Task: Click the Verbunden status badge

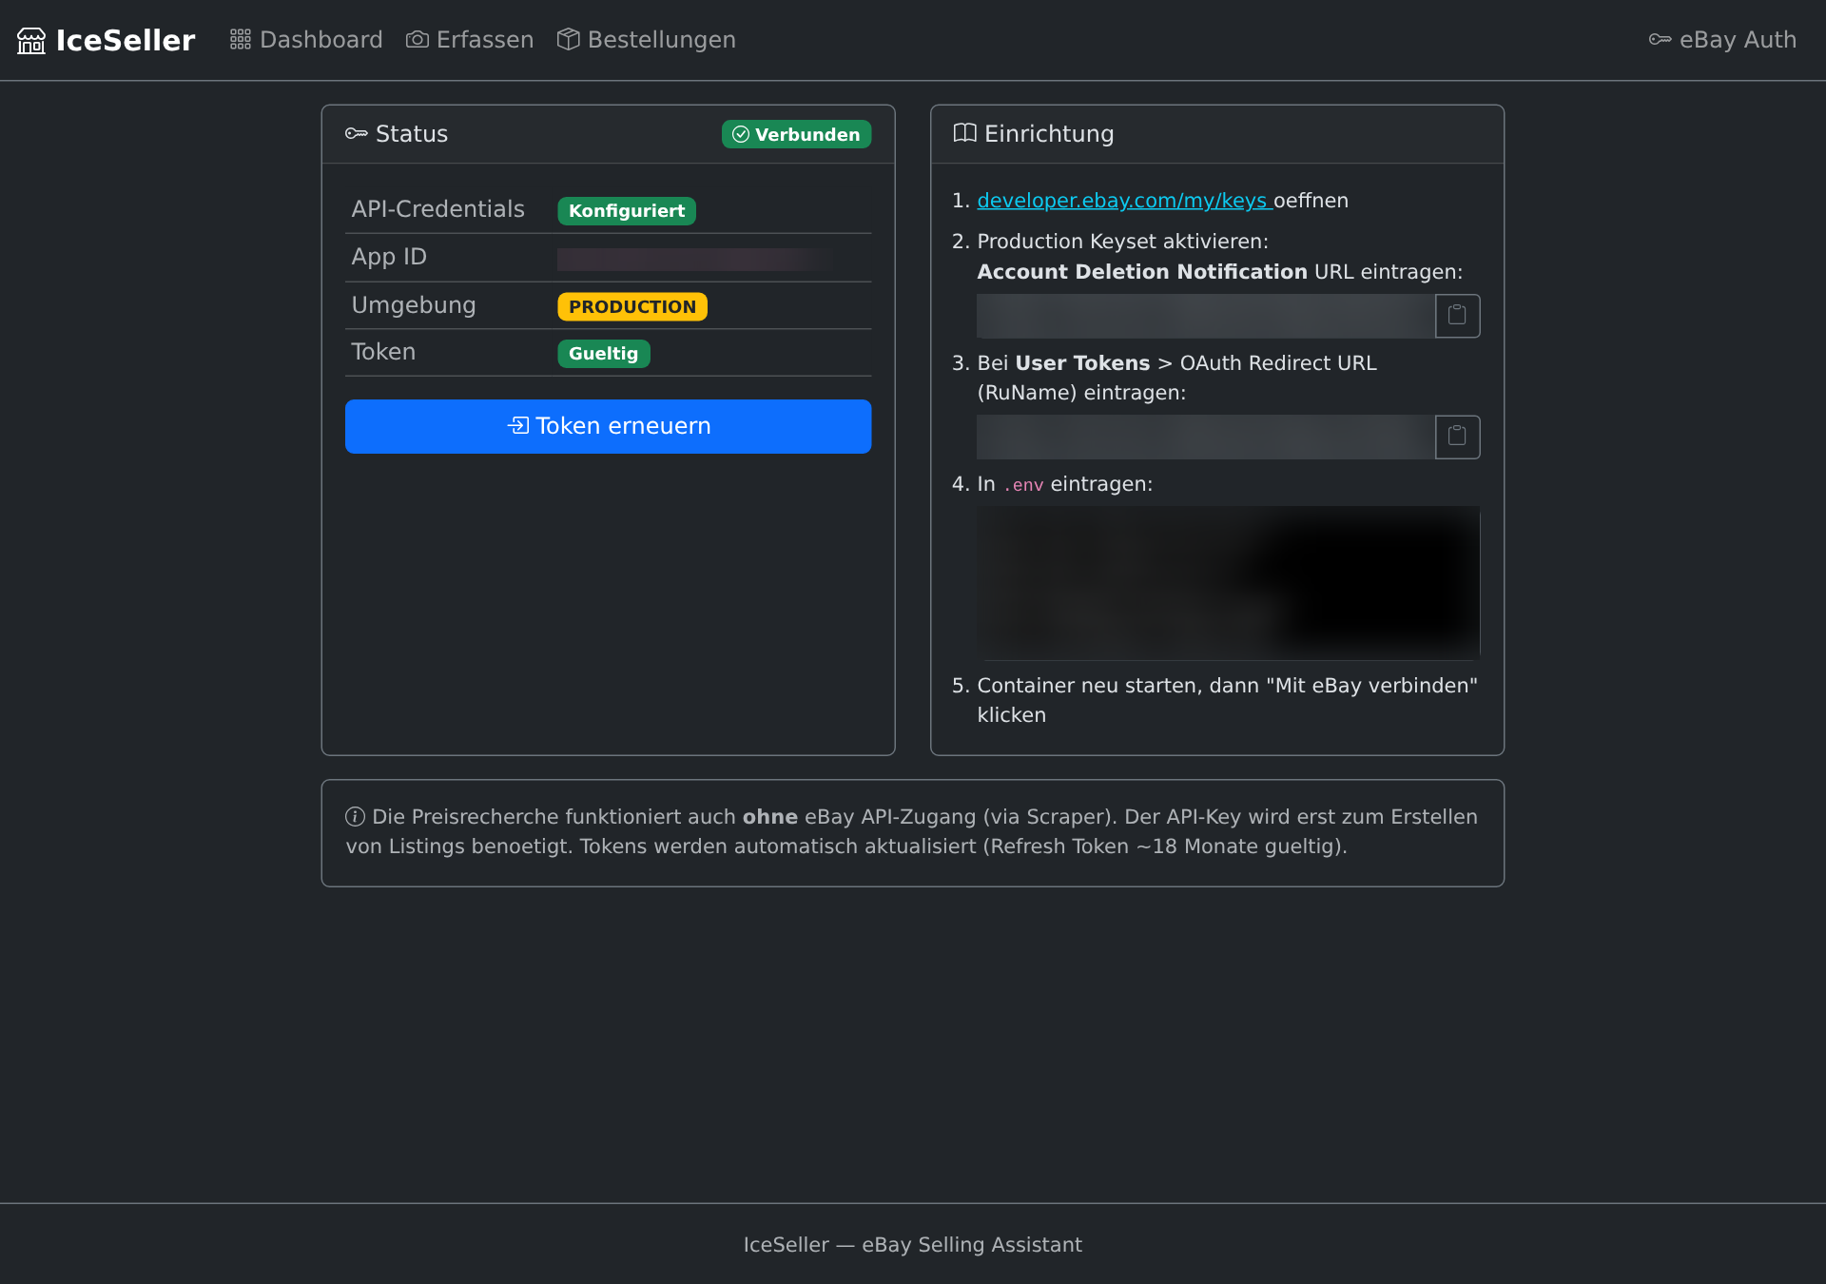Action: tap(797, 134)
